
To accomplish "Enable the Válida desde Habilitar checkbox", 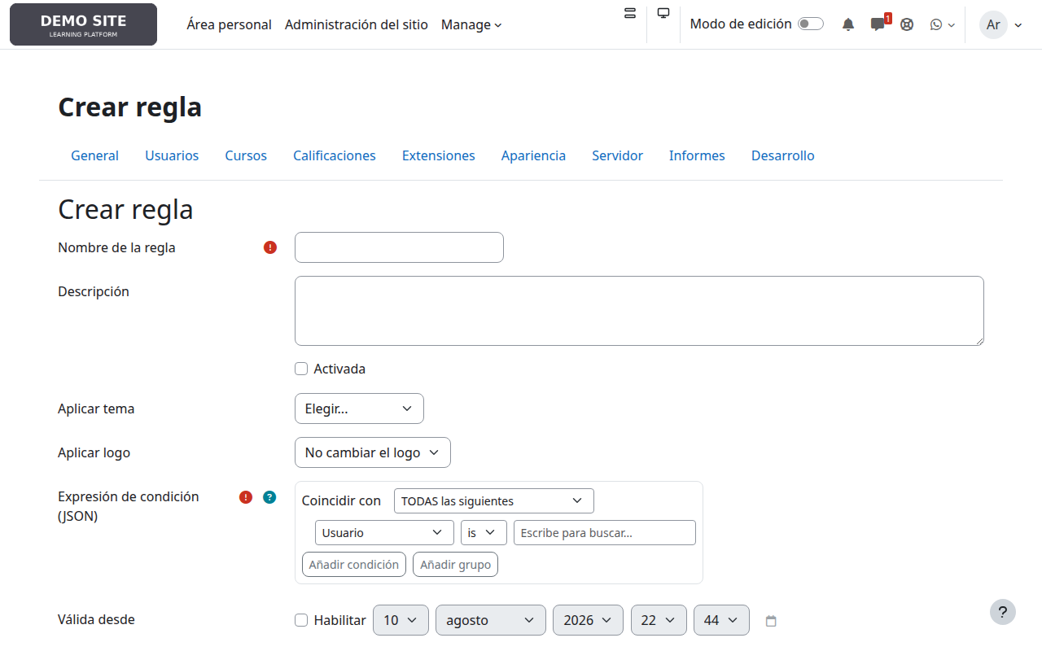I will tap(301, 620).
